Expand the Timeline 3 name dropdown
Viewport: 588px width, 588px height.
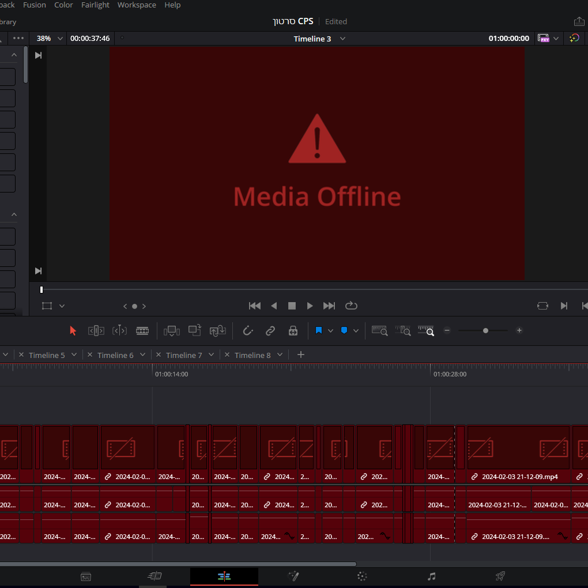(342, 39)
